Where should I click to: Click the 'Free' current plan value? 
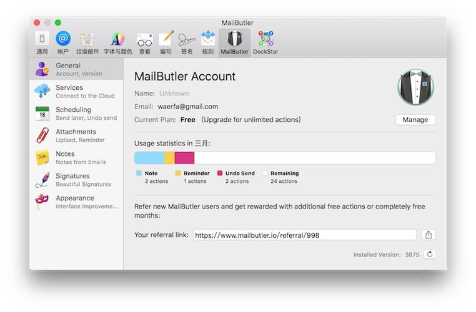187,120
